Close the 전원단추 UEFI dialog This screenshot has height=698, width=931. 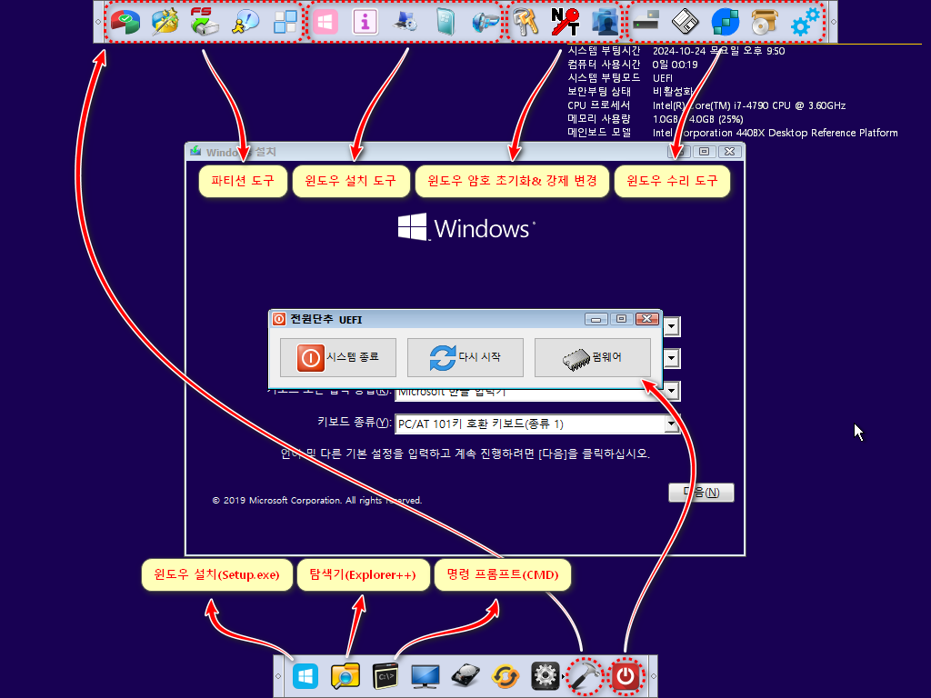(647, 319)
